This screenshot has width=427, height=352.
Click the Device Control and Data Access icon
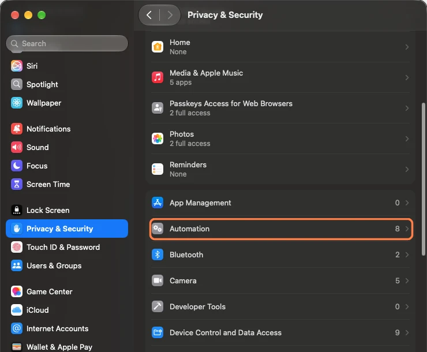coord(158,333)
